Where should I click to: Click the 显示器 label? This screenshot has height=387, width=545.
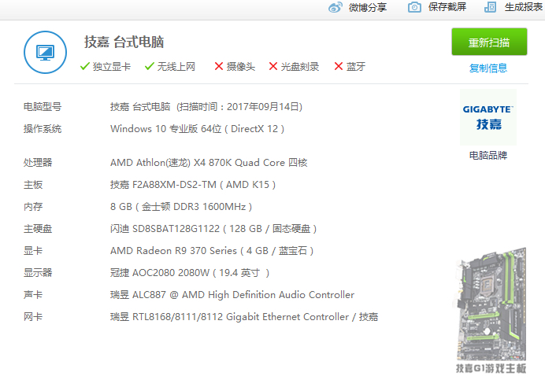(x=38, y=273)
